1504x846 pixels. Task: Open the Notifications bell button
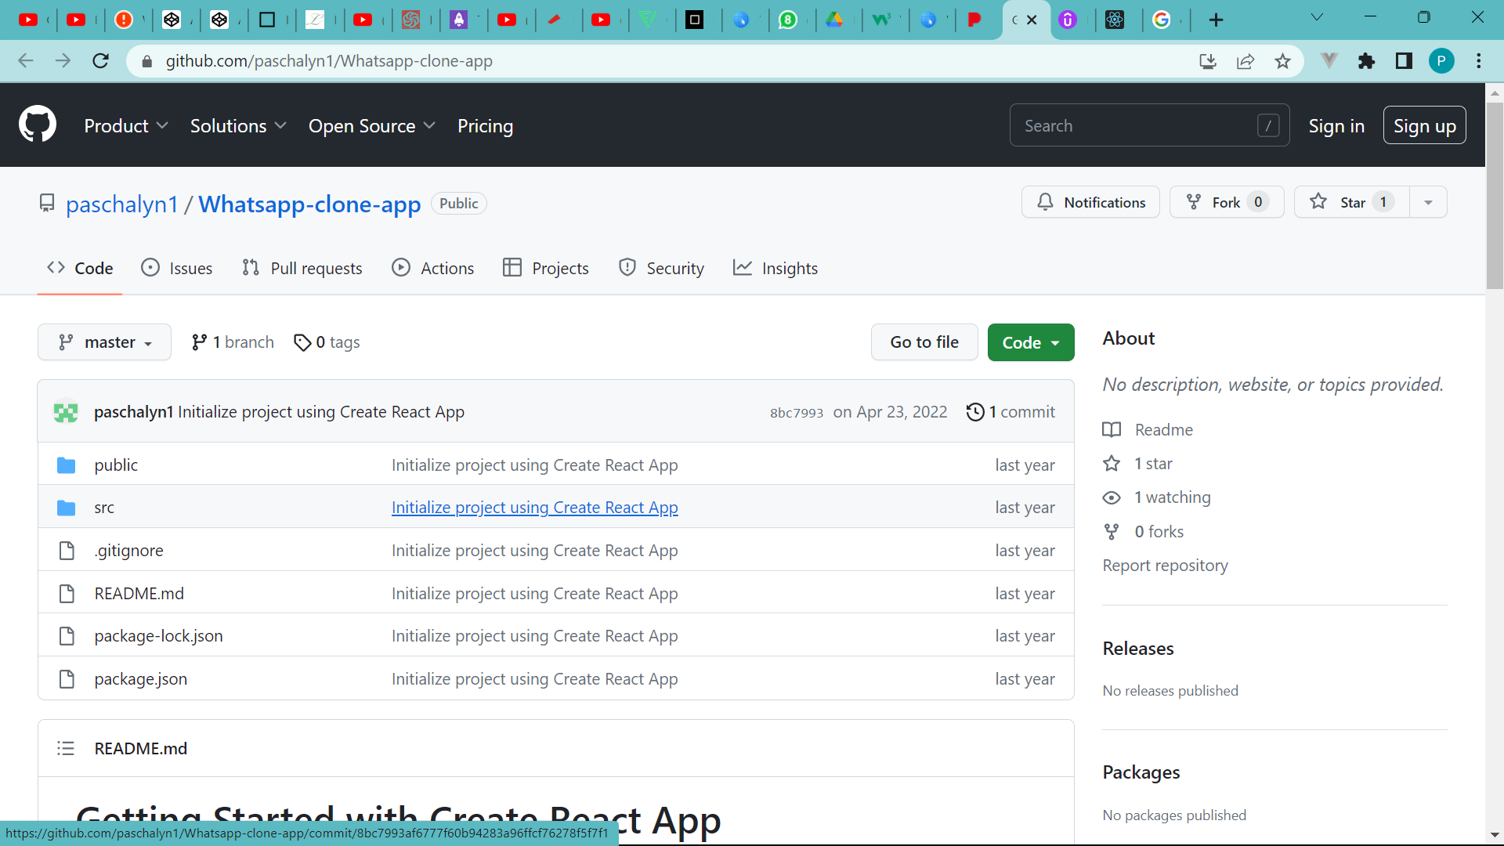click(1090, 202)
